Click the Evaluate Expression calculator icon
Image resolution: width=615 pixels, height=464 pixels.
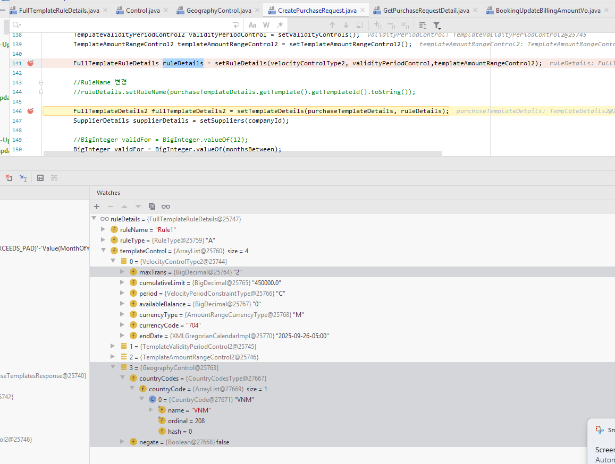click(40, 178)
